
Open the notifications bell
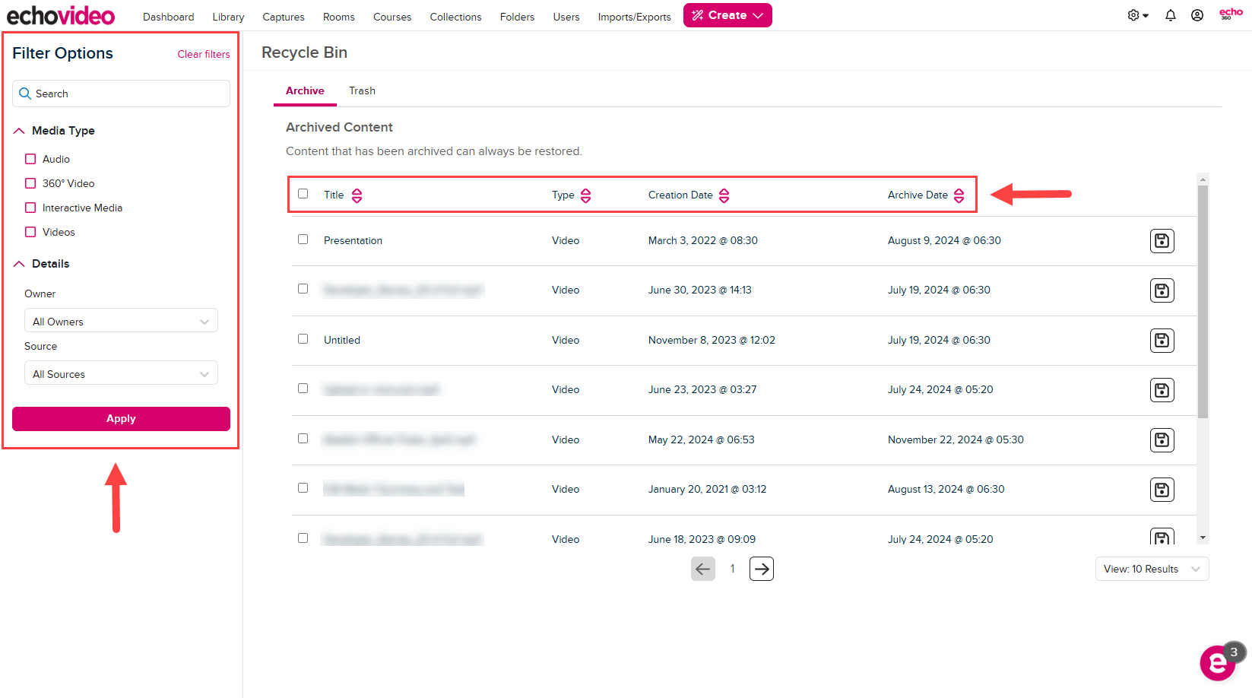(x=1170, y=15)
